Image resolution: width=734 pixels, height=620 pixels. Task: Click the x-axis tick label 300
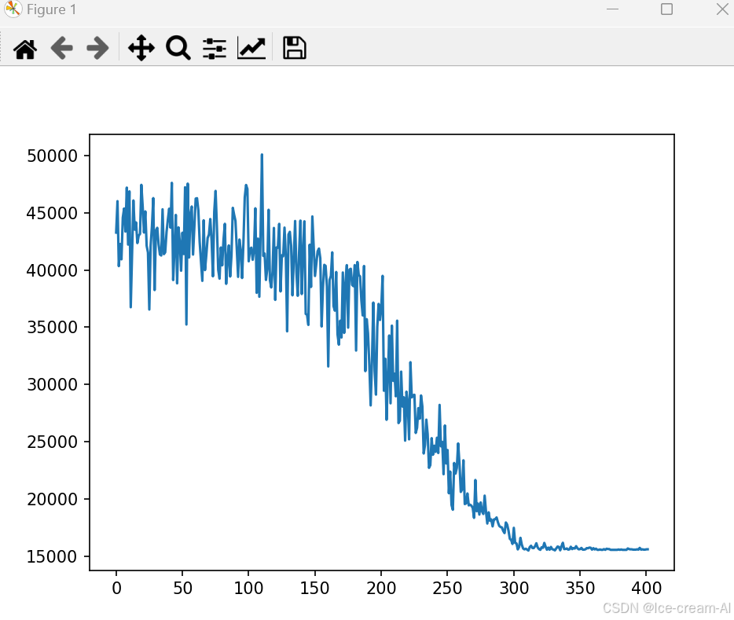pos(514,589)
